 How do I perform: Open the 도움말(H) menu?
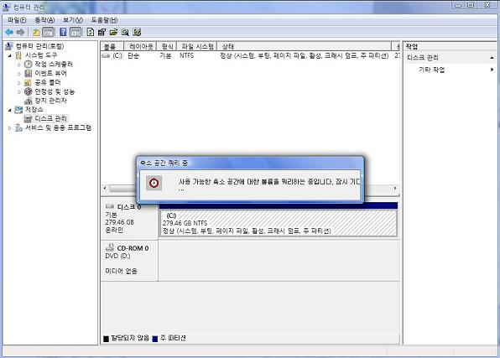[104, 20]
